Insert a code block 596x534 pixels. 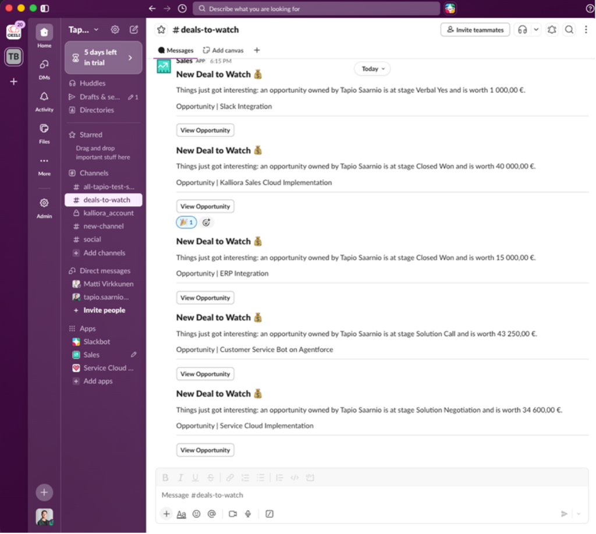[310, 478]
